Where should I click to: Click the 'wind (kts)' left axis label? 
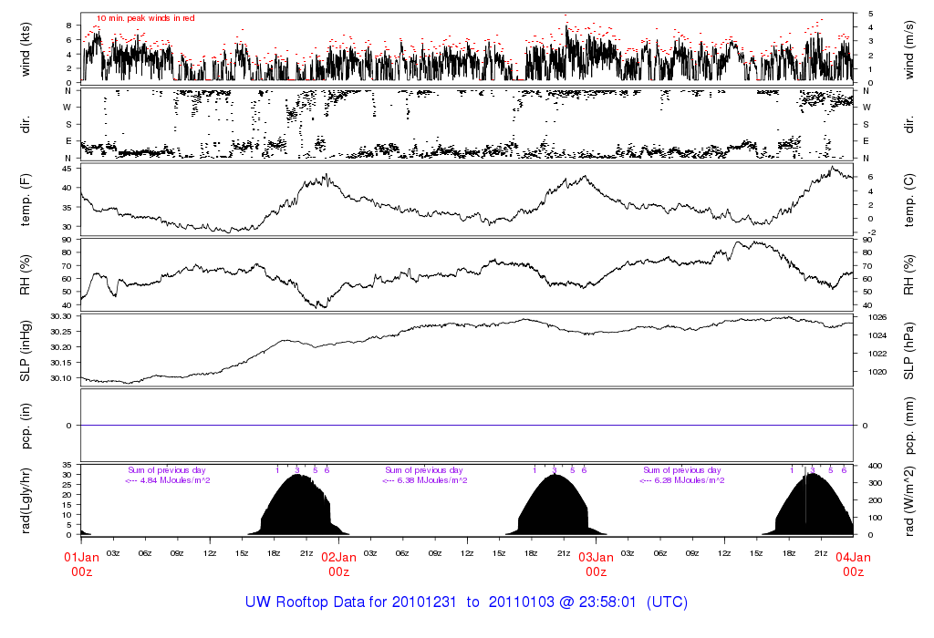[26, 48]
